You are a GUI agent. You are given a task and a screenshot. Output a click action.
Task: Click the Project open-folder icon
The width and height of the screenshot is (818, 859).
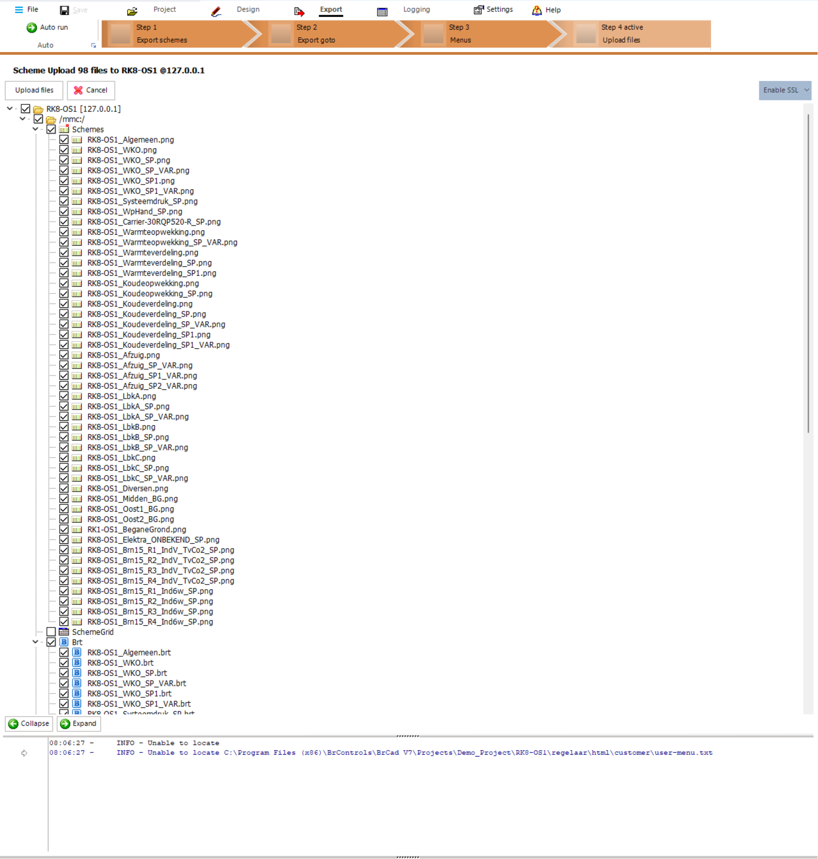(x=132, y=12)
